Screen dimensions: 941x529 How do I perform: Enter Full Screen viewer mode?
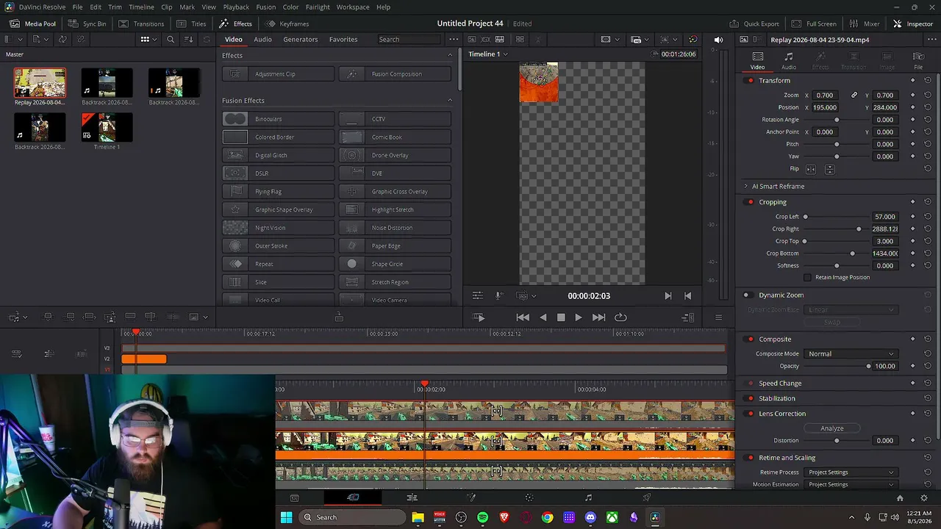click(x=815, y=24)
